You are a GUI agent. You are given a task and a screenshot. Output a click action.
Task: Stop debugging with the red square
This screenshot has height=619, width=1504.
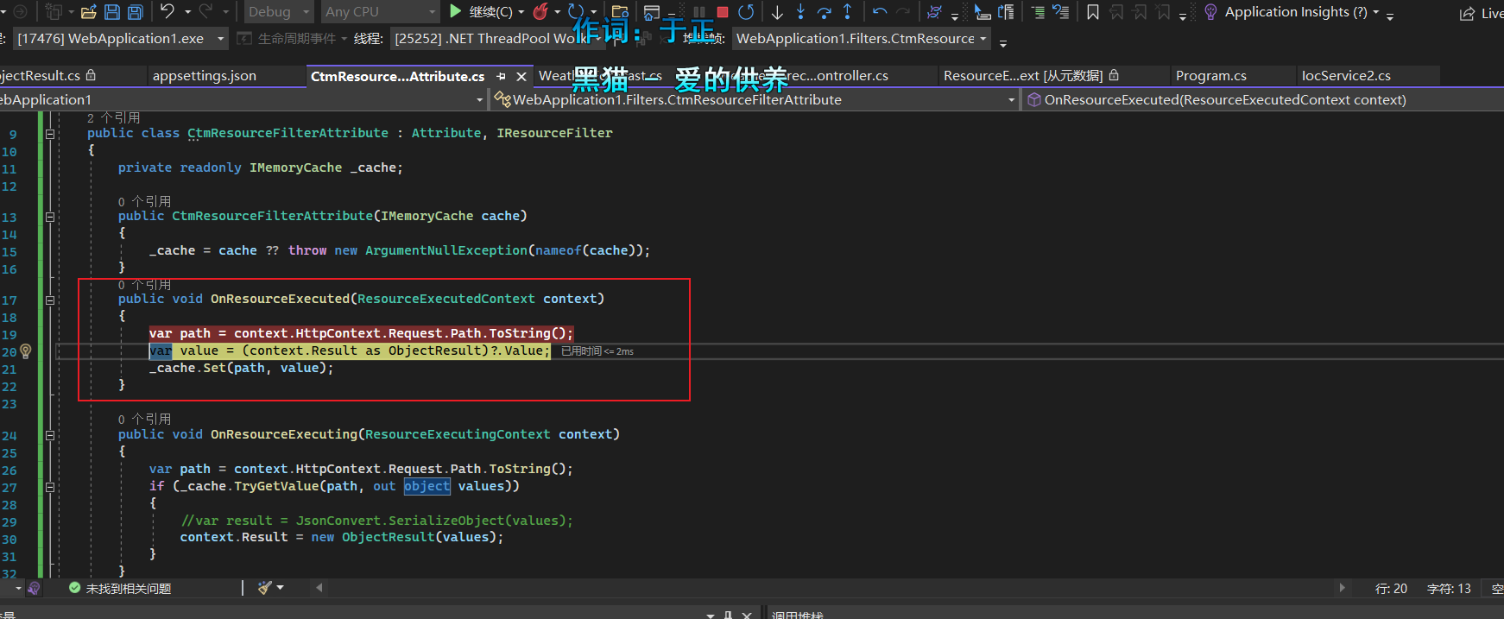723,12
